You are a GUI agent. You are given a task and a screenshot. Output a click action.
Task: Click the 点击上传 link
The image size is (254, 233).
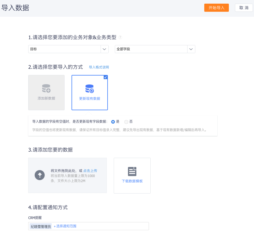tap(90, 171)
